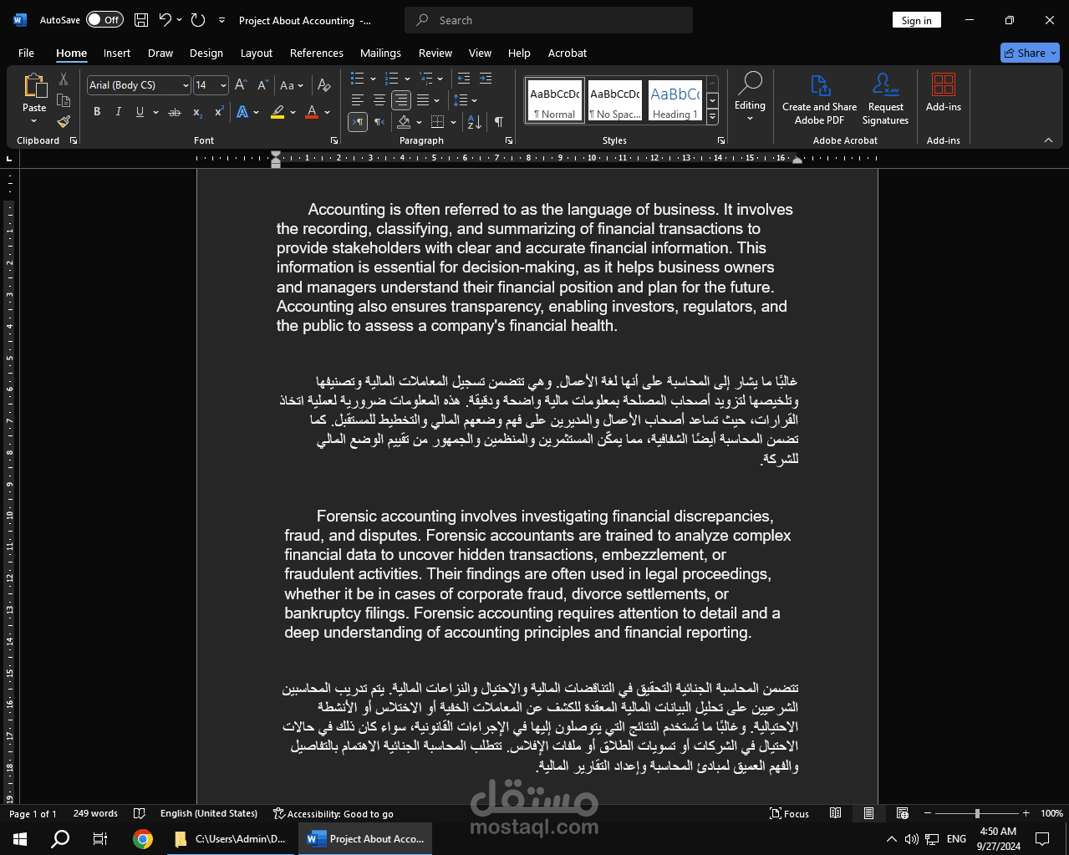
Task: Switch to Read Mode view
Action: pos(835,813)
